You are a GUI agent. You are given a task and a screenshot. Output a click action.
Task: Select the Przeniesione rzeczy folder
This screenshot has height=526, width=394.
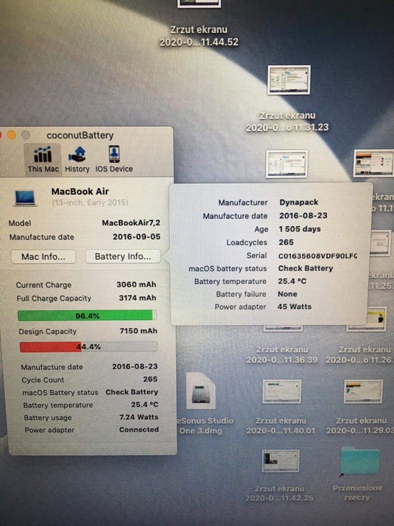(x=360, y=461)
